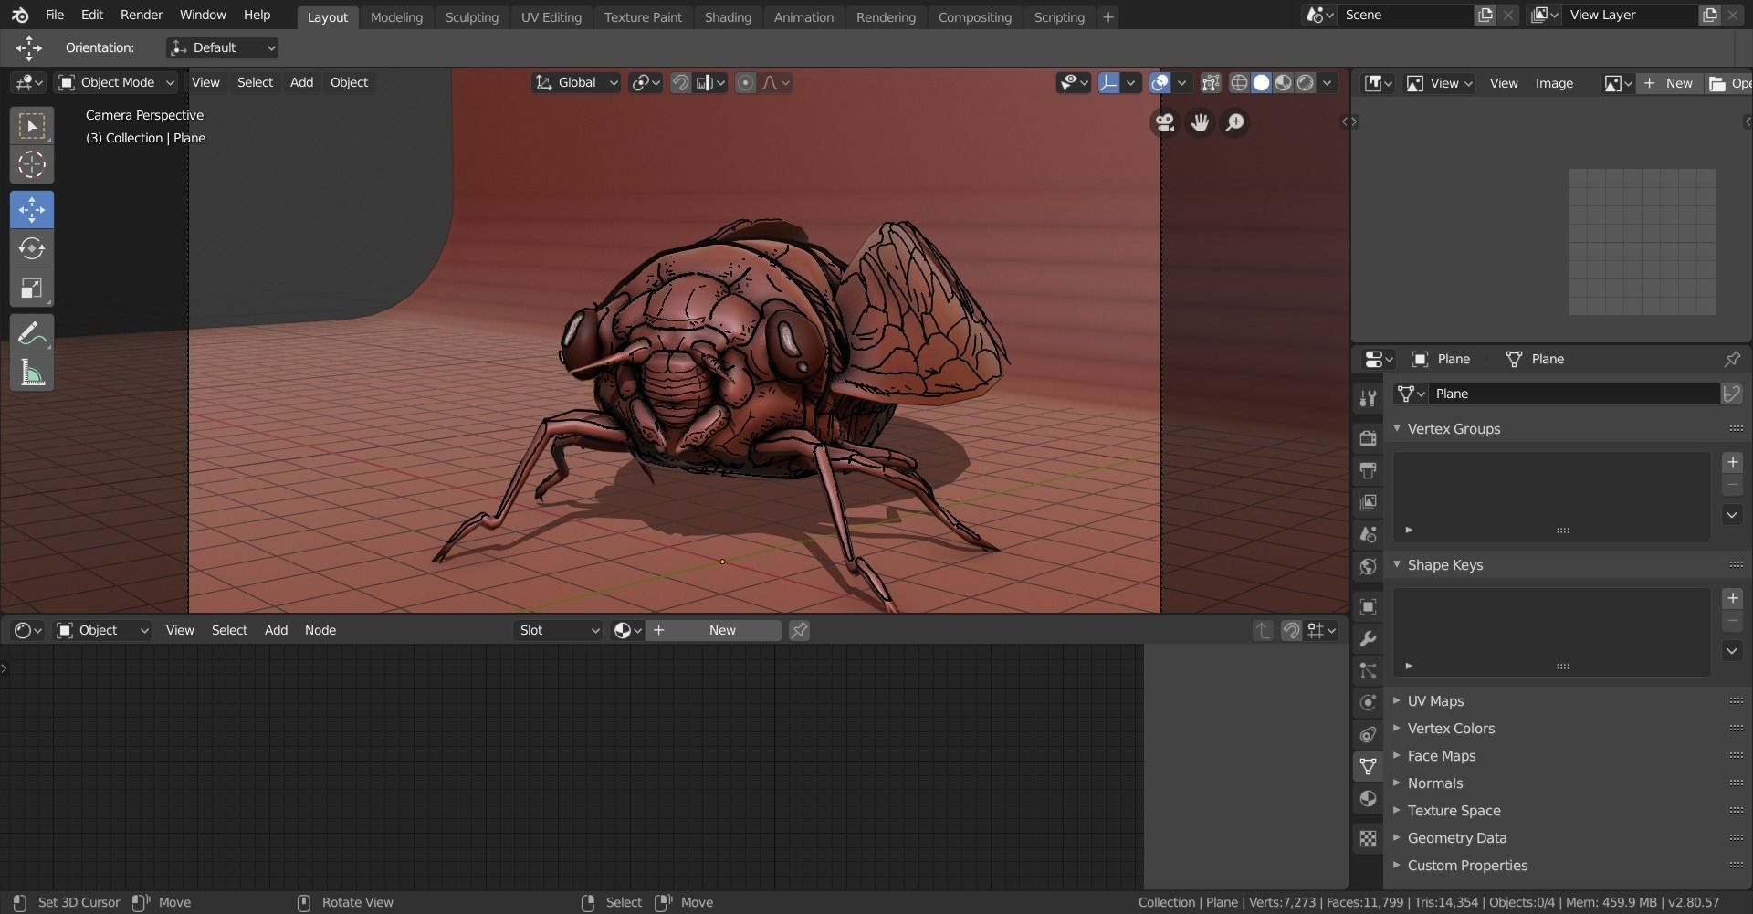The width and height of the screenshot is (1753, 914).
Task: Switch to Rendered viewport shading
Action: (x=1306, y=83)
